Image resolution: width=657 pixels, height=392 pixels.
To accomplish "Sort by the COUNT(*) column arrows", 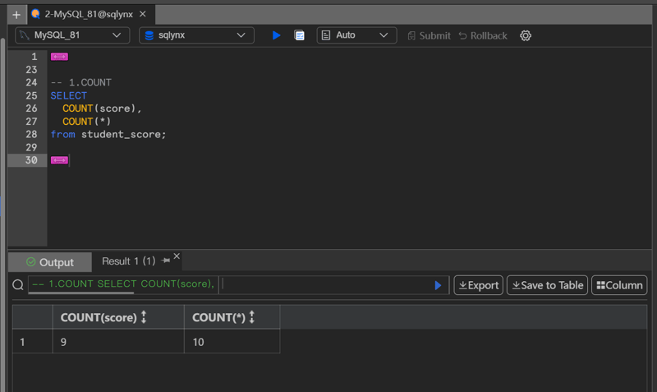I will click(x=252, y=317).
